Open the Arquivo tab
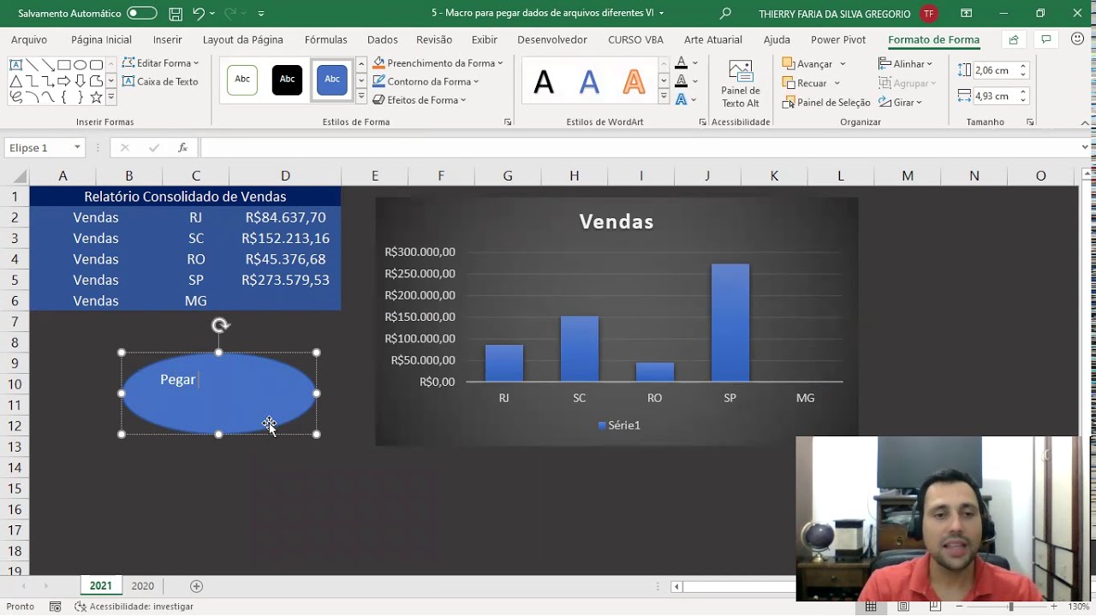1096x616 pixels. [x=29, y=39]
